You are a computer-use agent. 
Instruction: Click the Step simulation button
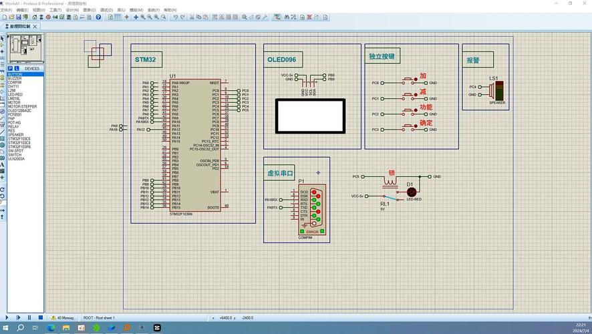(x=18, y=318)
